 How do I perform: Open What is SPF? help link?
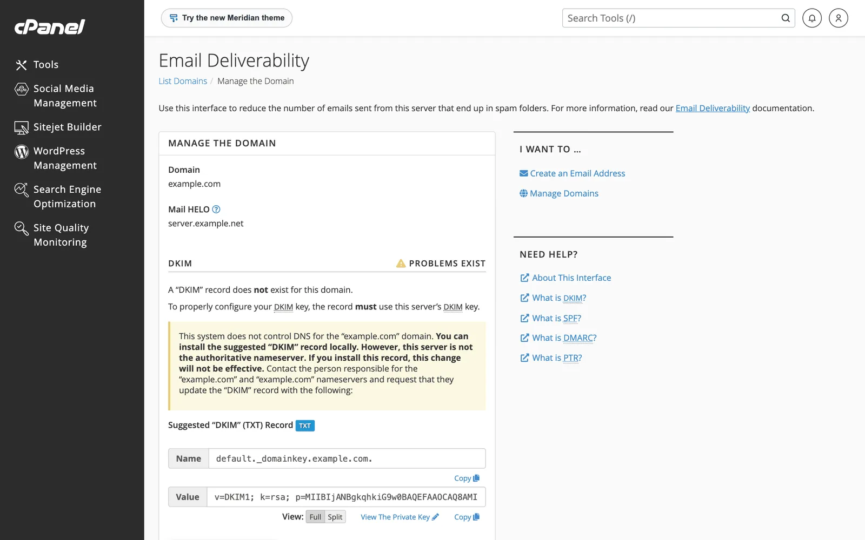(550, 318)
